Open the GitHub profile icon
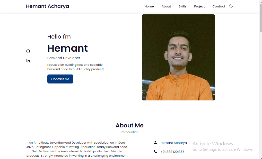The image size is (262, 159). [28, 51]
